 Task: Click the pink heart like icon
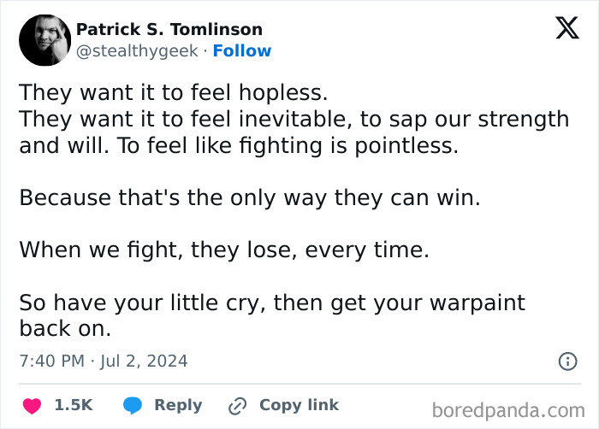coord(33,406)
